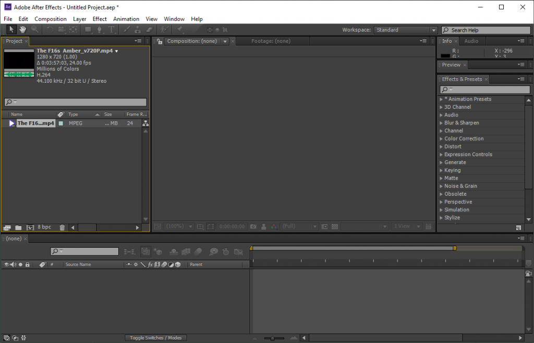Viewport: 534px width, 343px height.
Task: Create new animation preset in Effects panel
Action: pyautogui.click(x=518, y=228)
